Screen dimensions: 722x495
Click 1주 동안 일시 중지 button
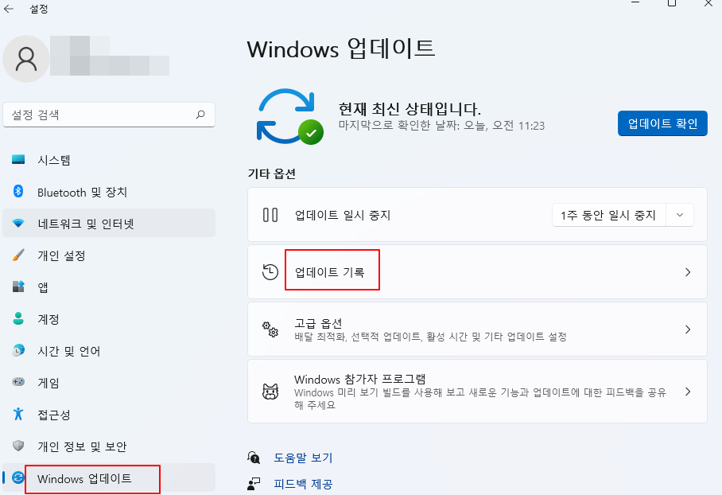point(609,215)
